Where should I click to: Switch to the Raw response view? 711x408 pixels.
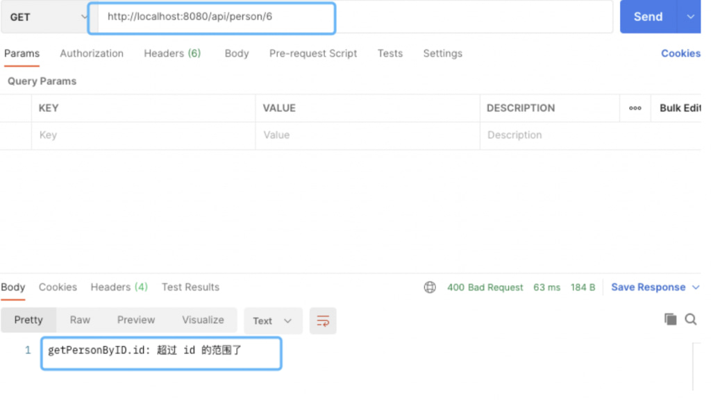click(80, 320)
